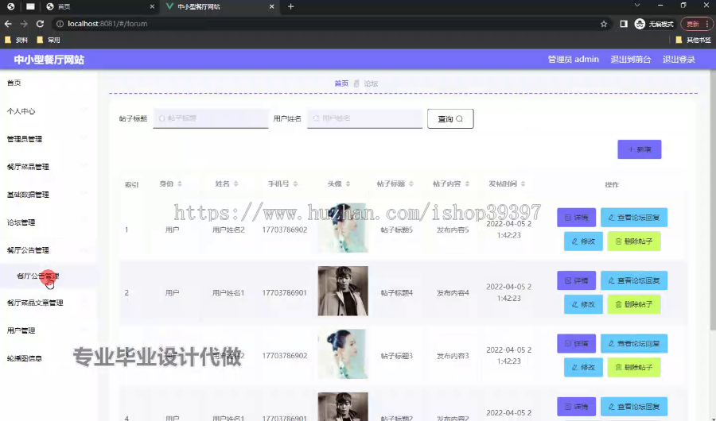
Task: Switch to the 首页 browser tab
Action: 100,6
